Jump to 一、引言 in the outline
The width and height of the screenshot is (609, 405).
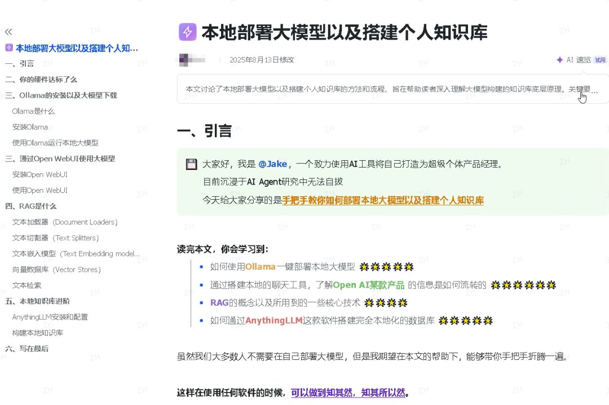pos(19,64)
